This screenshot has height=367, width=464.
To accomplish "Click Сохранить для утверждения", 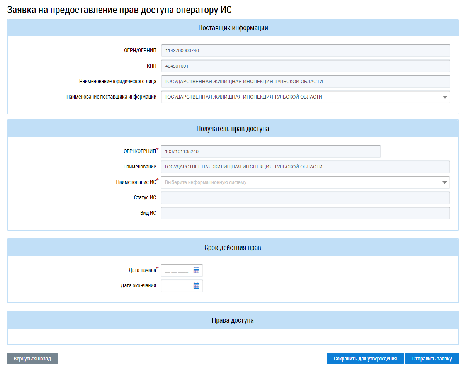I will tap(365, 359).
